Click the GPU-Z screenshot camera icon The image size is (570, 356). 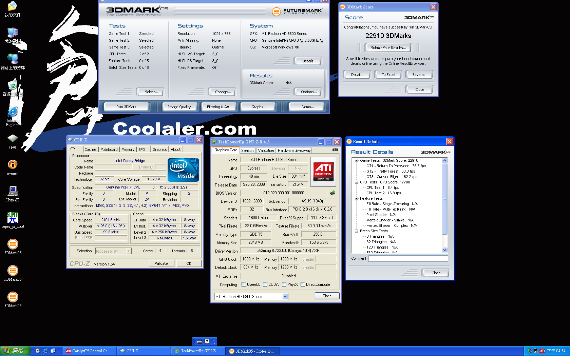(x=335, y=150)
